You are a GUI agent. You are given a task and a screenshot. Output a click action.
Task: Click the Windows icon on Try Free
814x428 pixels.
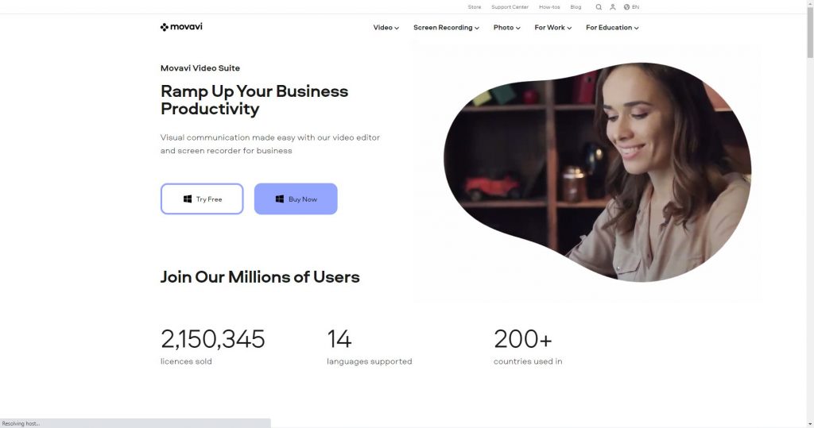[x=188, y=199]
